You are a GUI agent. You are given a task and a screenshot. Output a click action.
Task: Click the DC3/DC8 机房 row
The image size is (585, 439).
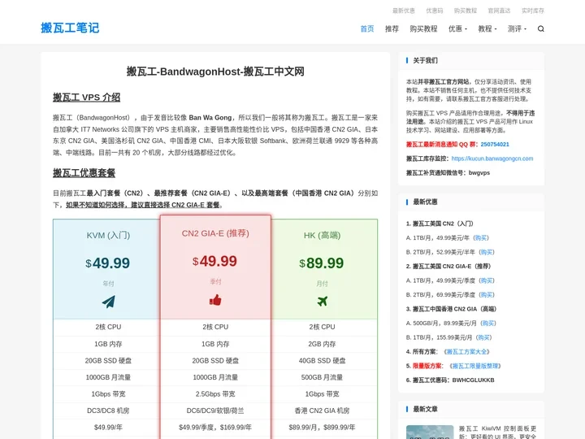(108, 411)
